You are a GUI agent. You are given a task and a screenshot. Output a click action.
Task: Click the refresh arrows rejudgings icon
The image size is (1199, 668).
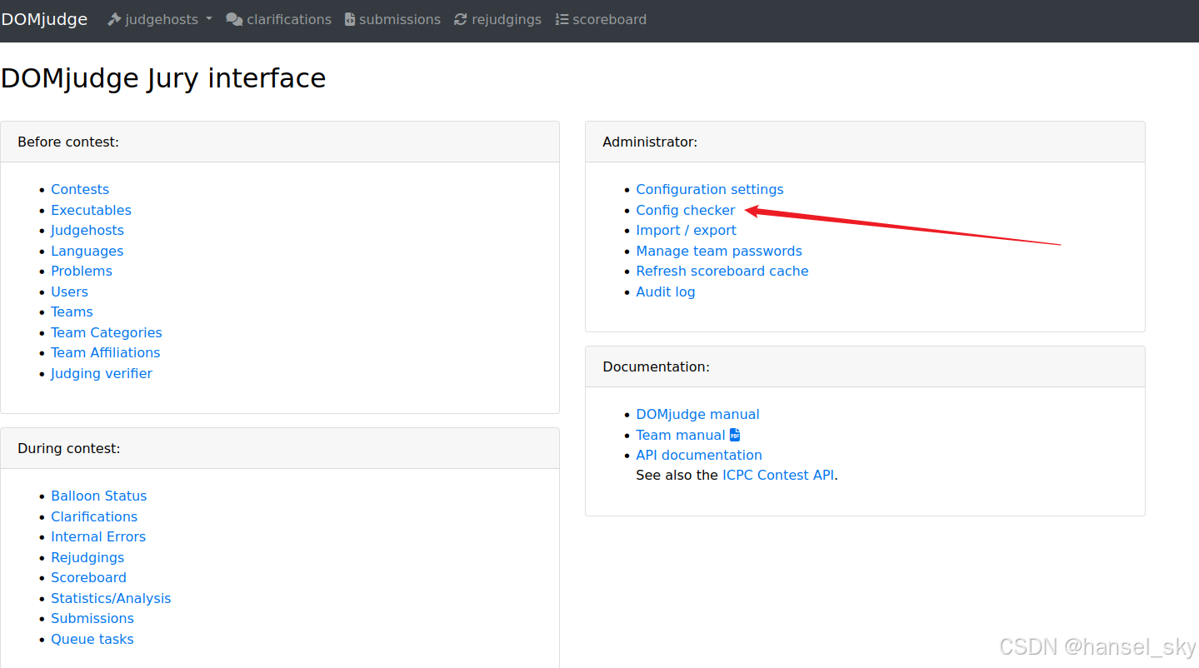pos(461,19)
